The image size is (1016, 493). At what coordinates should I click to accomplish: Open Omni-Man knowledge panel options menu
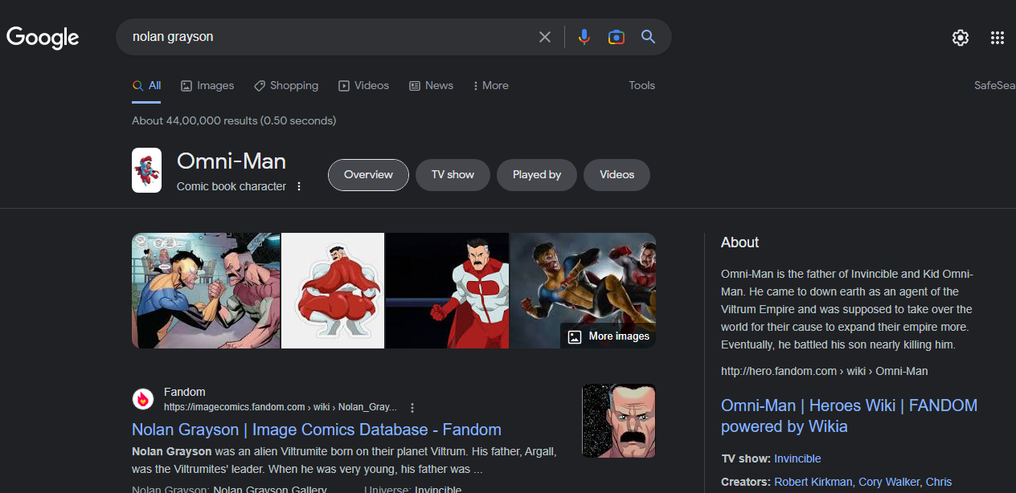pyautogui.click(x=299, y=186)
